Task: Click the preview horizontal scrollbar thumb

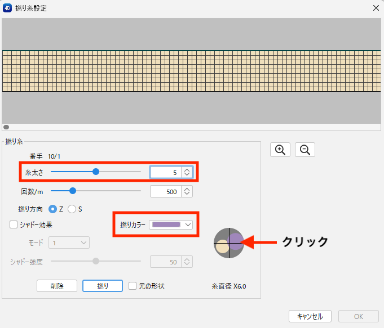Action: 6,127
